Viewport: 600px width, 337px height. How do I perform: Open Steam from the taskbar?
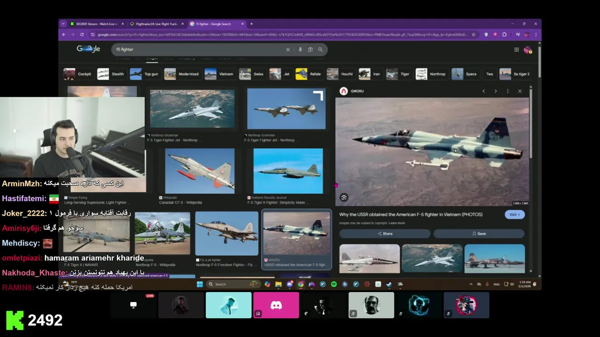(x=389, y=284)
